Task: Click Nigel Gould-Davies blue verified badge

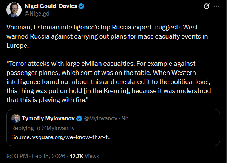Action: click(x=81, y=6)
